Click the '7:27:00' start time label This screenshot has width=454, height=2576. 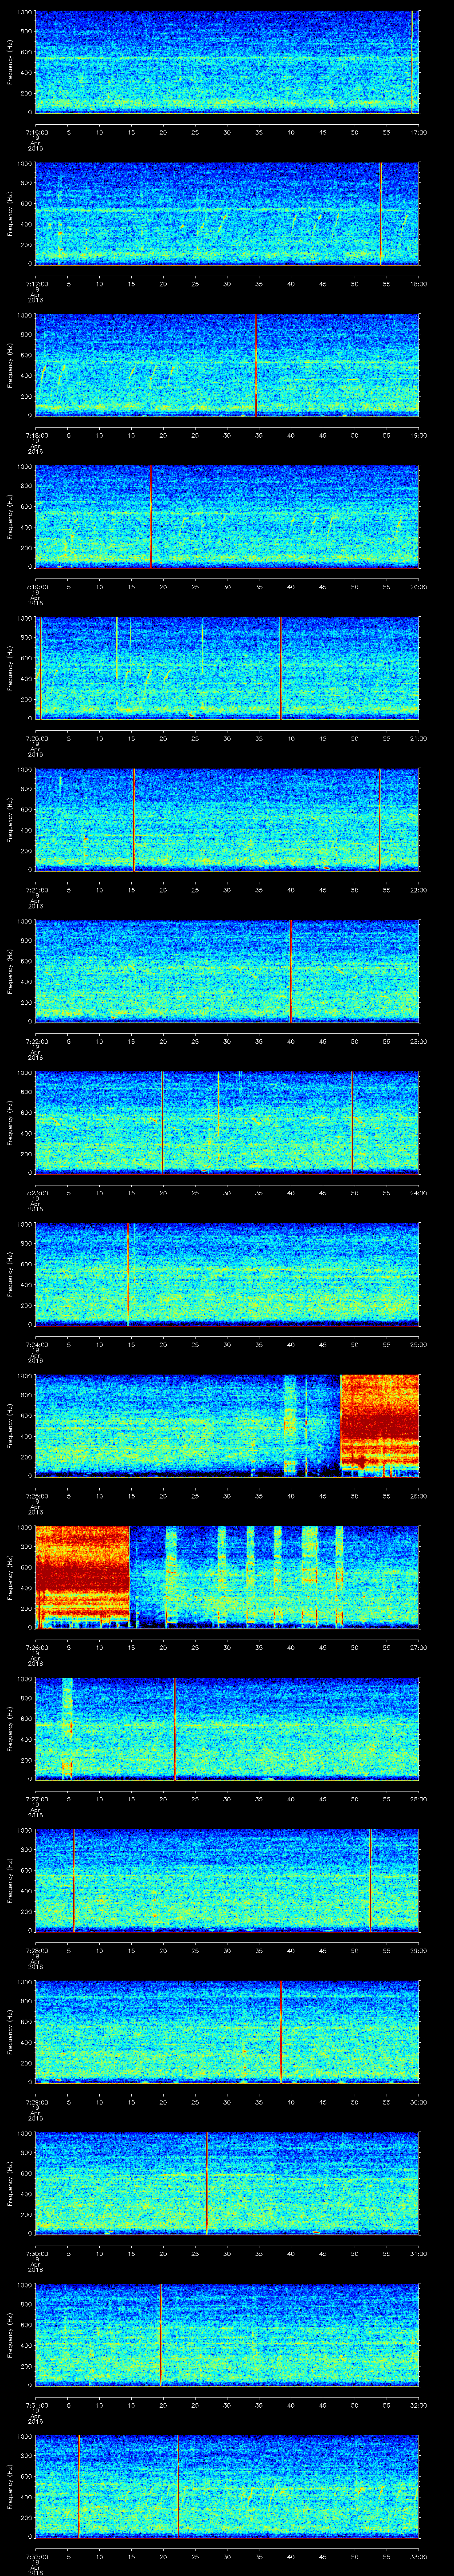click(x=36, y=1800)
